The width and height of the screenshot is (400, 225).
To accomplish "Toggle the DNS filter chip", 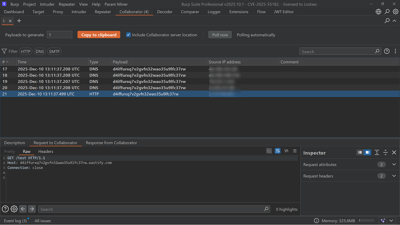I will [40, 51].
